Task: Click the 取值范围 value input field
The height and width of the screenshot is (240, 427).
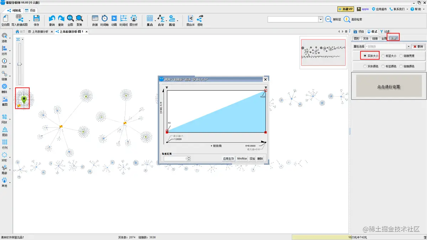Action: (x=175, y=159)
